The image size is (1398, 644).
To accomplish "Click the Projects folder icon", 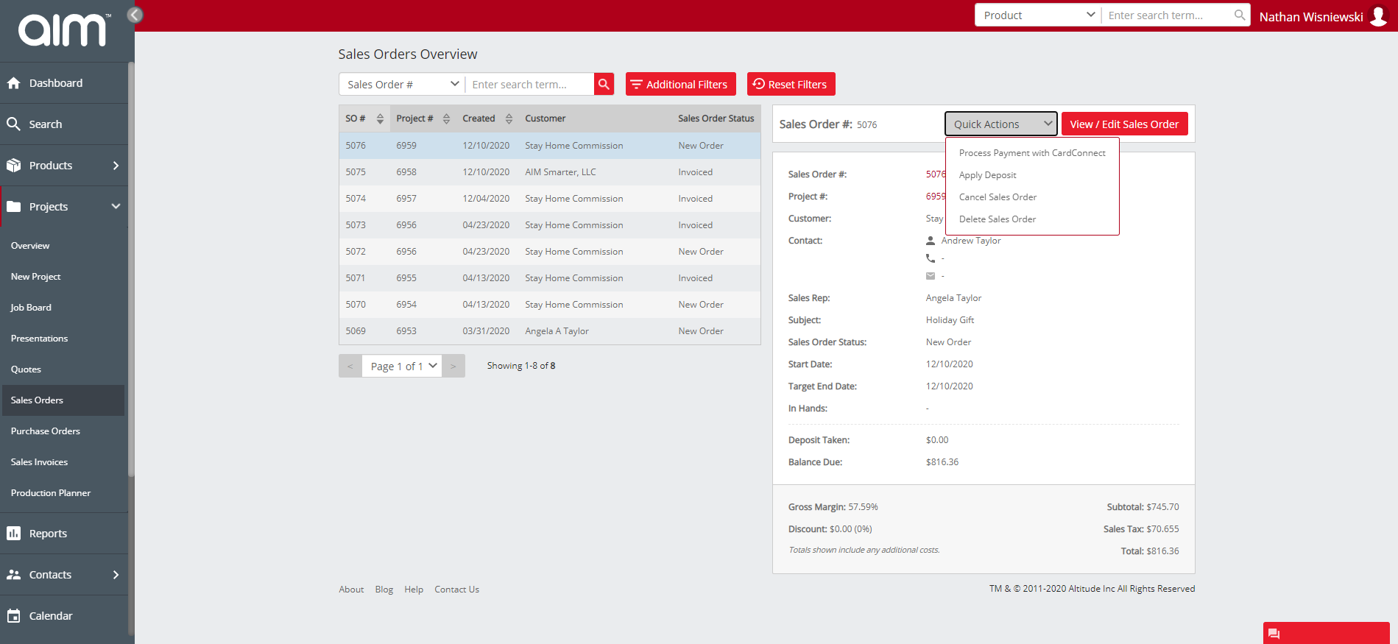I will 13,207.
